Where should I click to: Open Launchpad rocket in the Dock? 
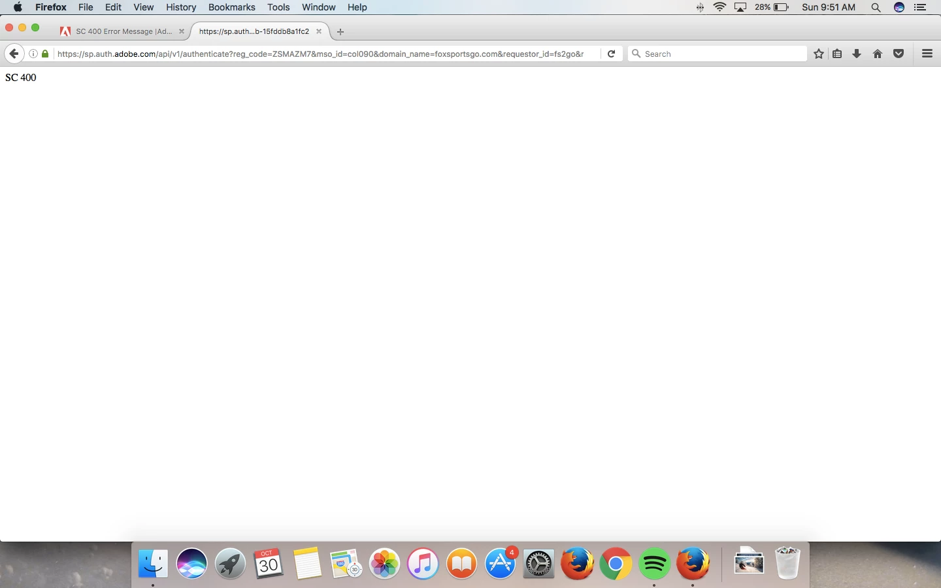coord(230,563)
